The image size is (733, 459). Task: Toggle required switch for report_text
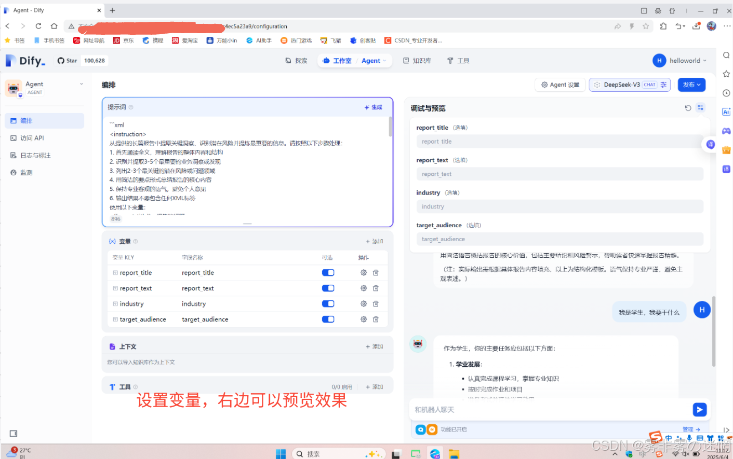pyautogui.click(x=328, y=288)
